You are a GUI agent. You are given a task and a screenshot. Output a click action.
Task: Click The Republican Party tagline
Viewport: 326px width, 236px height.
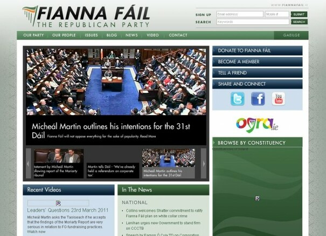[x=93, y=25]
